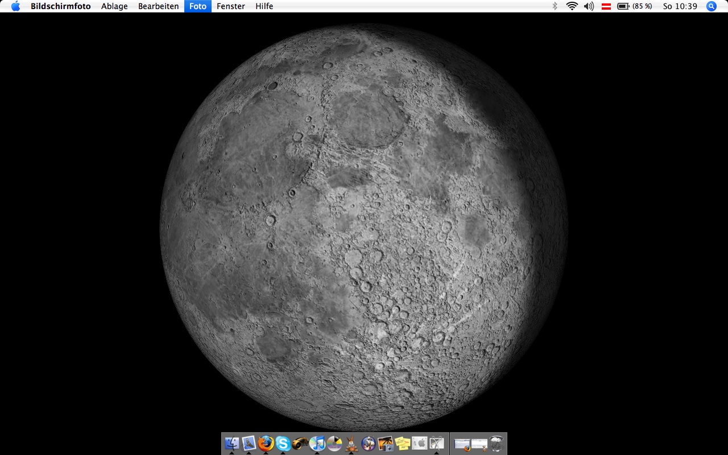The width and height of the screenshot is (728, 455).
Task: Open the Austrian flag input menu
Action: point(606,6)
